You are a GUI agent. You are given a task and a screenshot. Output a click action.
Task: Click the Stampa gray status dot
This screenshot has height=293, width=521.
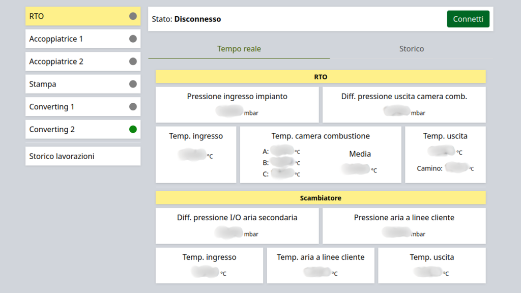pos(133,84)
